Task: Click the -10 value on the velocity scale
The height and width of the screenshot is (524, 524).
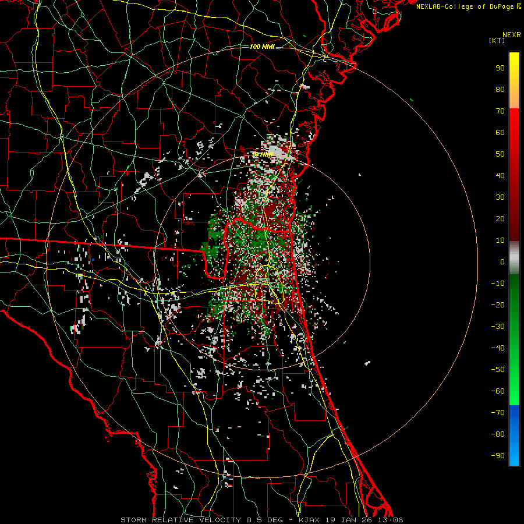Action: pos(498,284)
